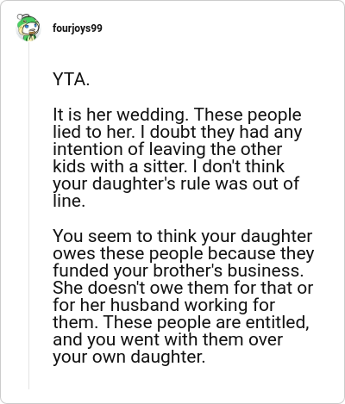Click the word 'line.' ending first paragraph
345x404 pixels.
[69, 201]
